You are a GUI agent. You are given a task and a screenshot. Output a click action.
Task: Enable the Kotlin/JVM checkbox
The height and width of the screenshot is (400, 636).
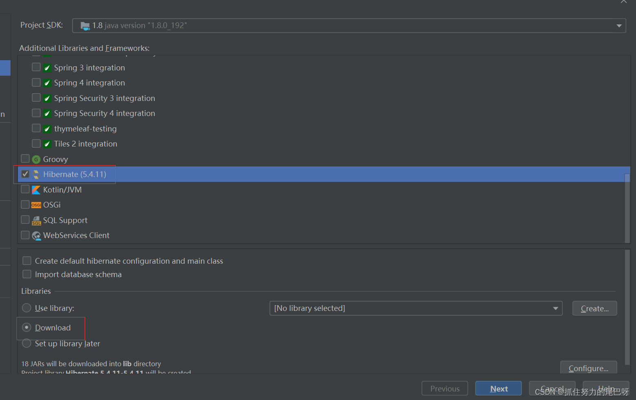25,189
